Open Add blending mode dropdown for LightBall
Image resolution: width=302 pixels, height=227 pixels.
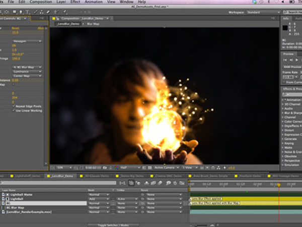99,199
